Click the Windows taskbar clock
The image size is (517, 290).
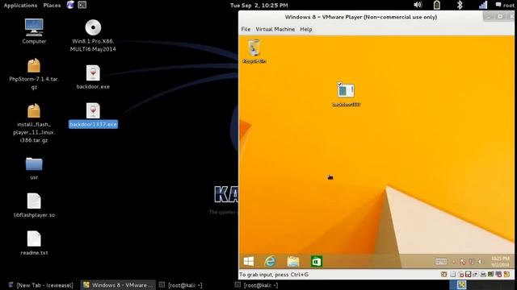[x=500, y=262]
